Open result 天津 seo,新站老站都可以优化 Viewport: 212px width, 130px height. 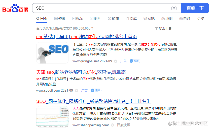click(81, 72)
